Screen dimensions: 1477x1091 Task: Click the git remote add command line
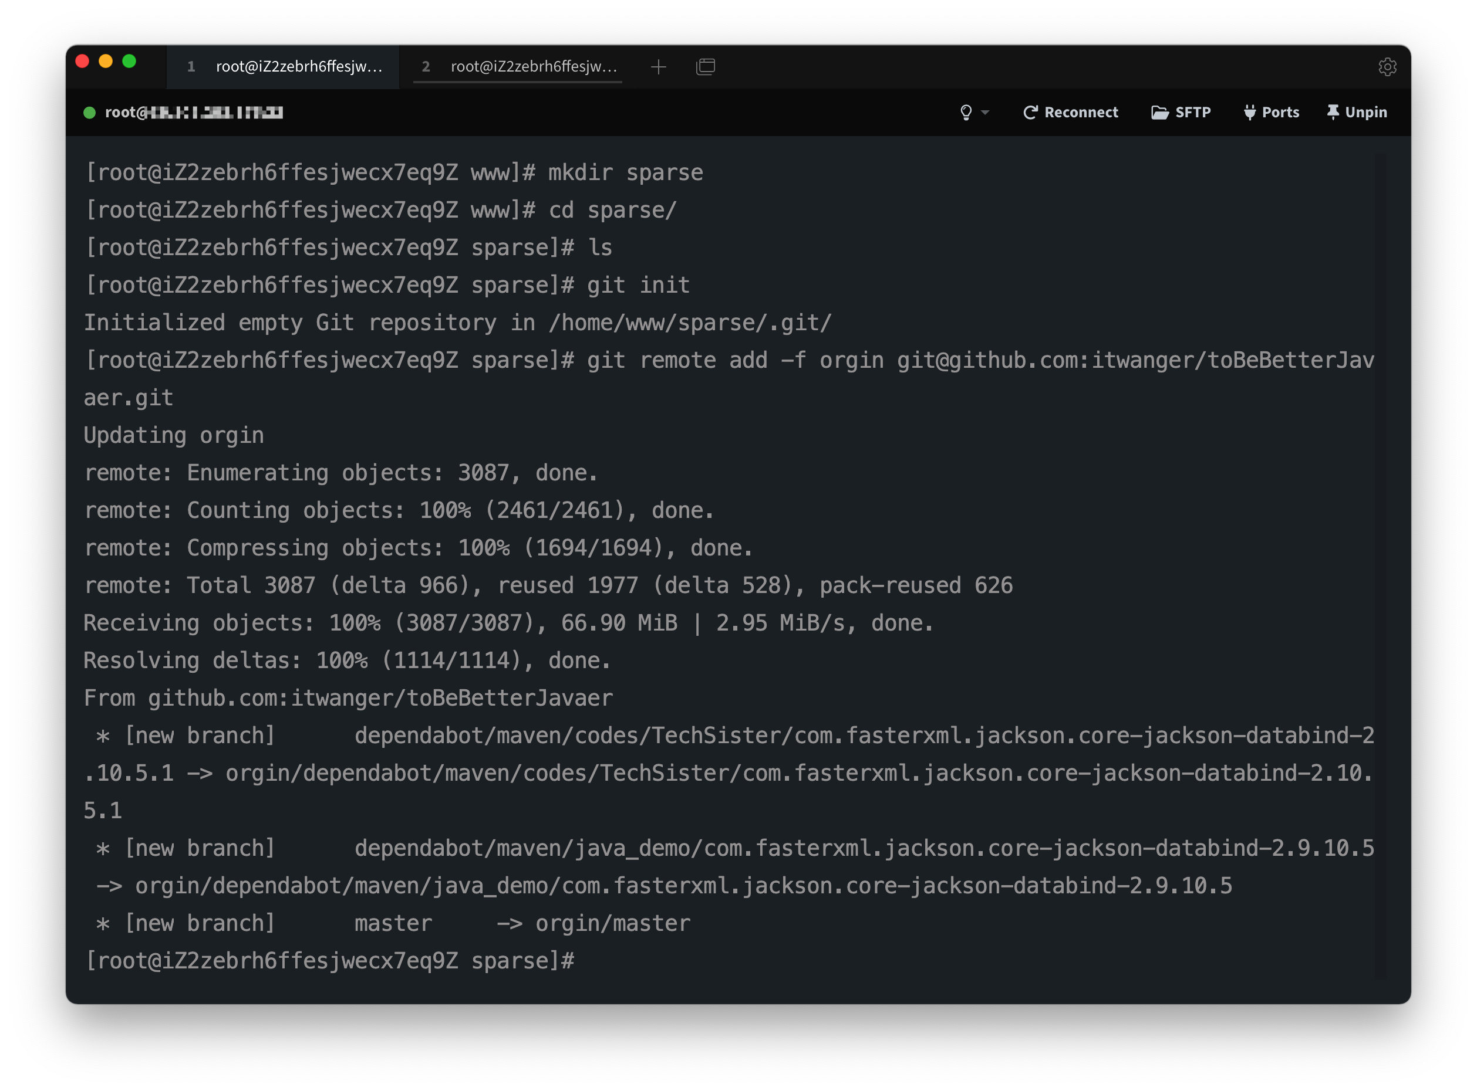[727, 361]
